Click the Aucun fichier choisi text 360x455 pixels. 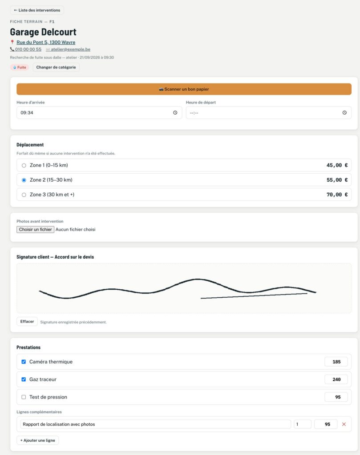tap(76, 230)
